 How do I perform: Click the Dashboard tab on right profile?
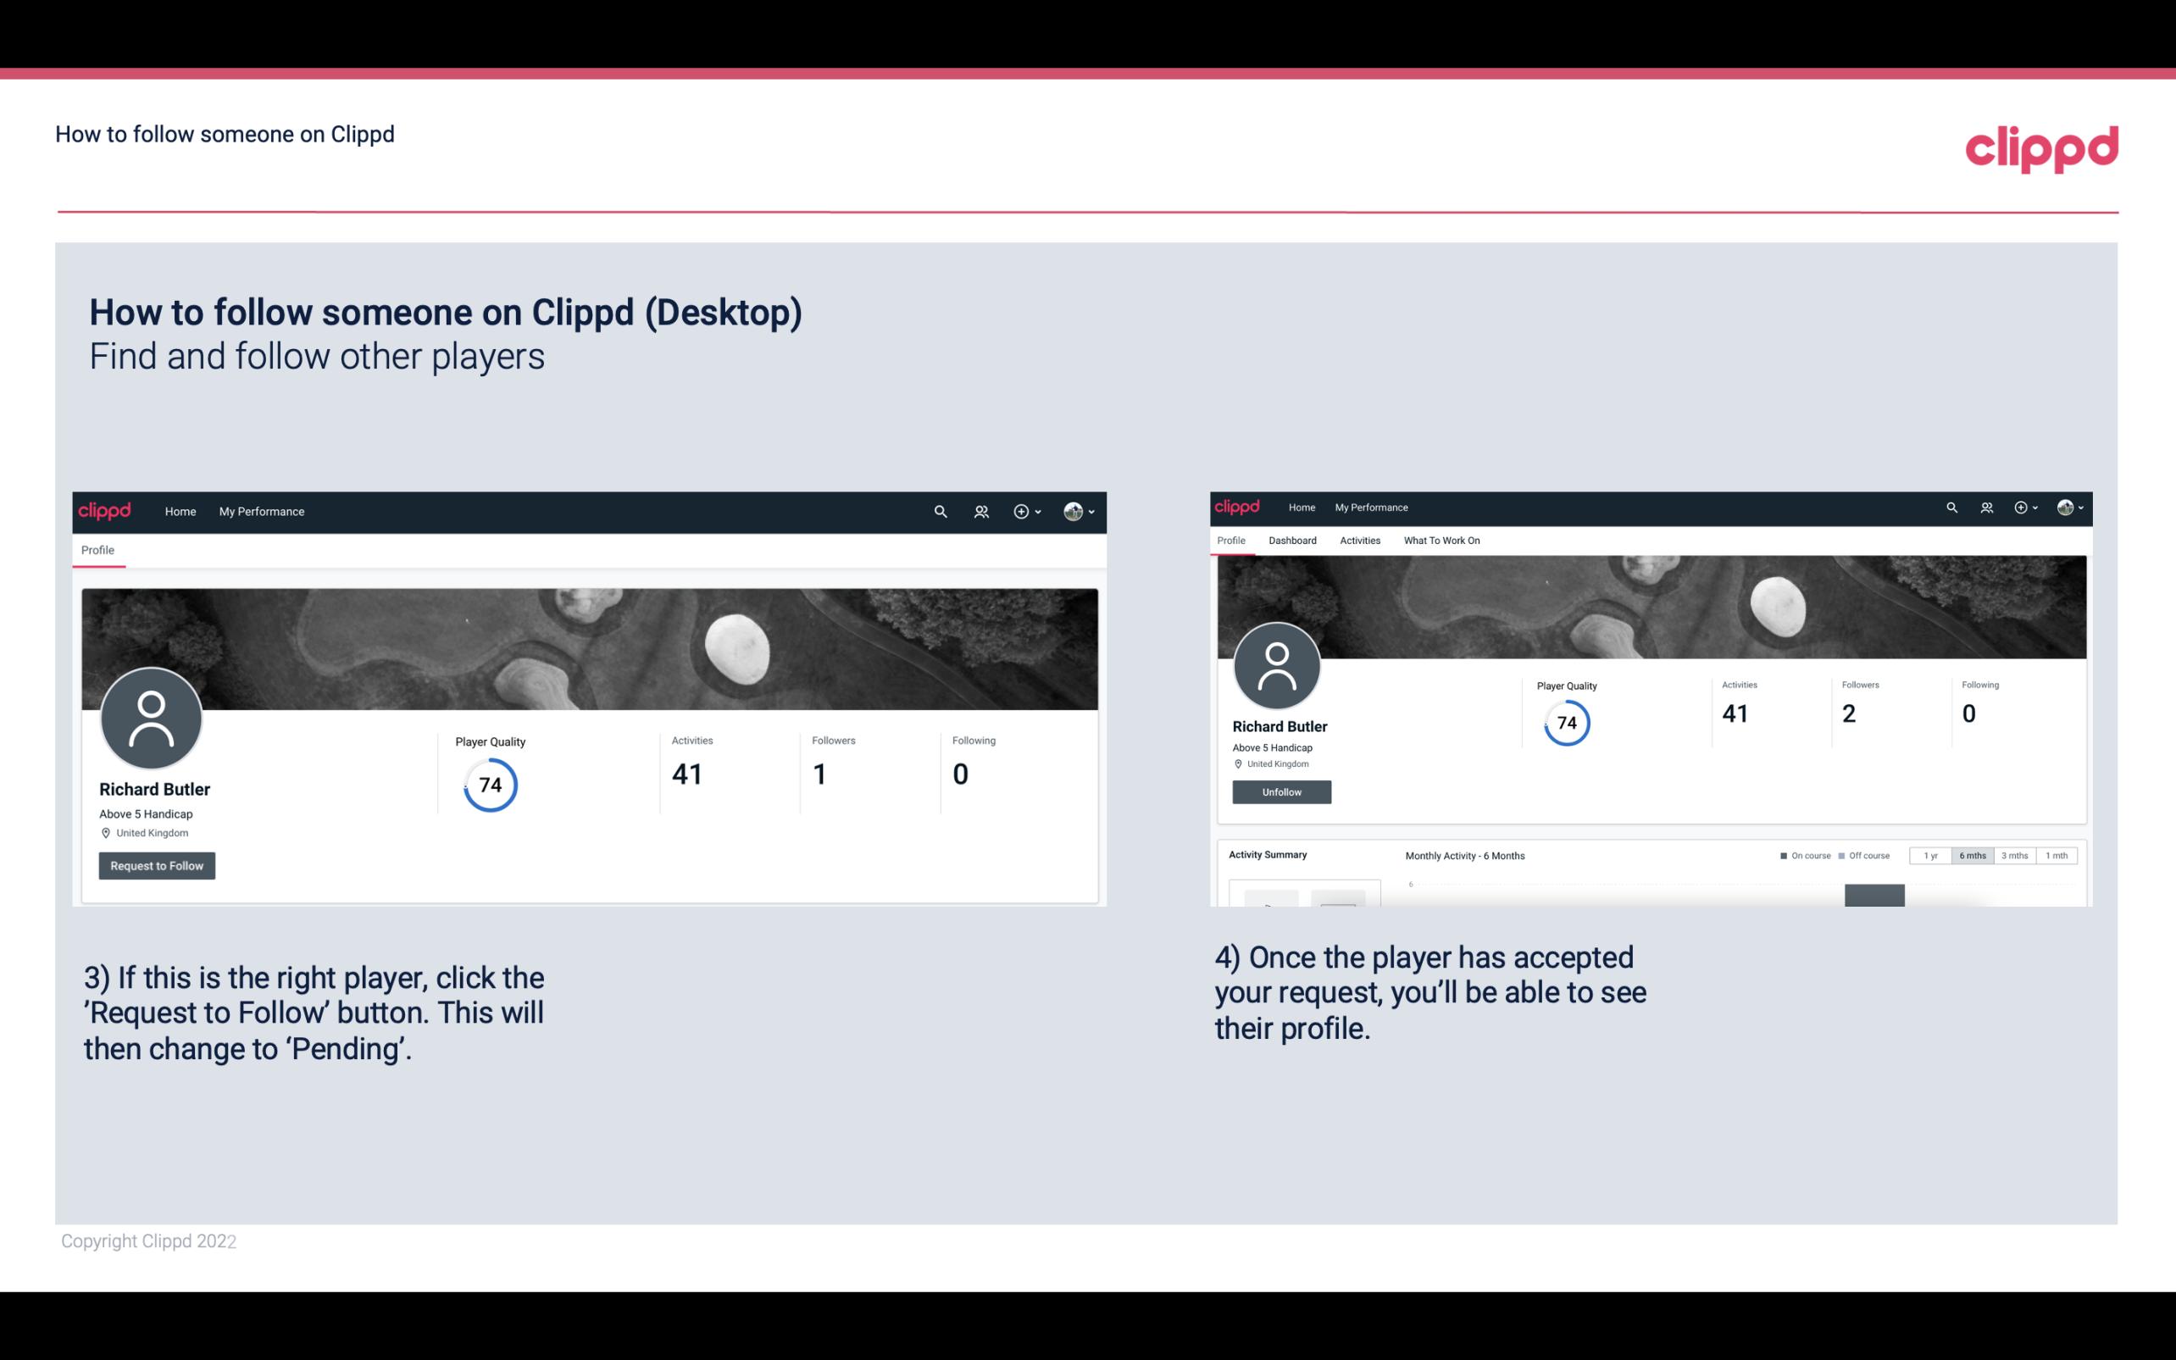1291,539
